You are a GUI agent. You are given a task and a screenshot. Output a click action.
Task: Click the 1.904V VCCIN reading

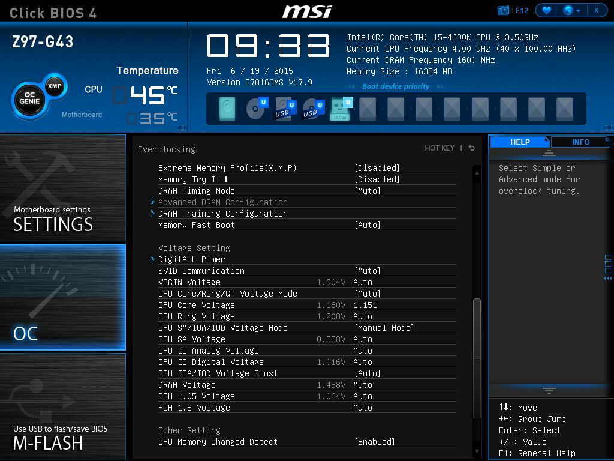point(331,282)
